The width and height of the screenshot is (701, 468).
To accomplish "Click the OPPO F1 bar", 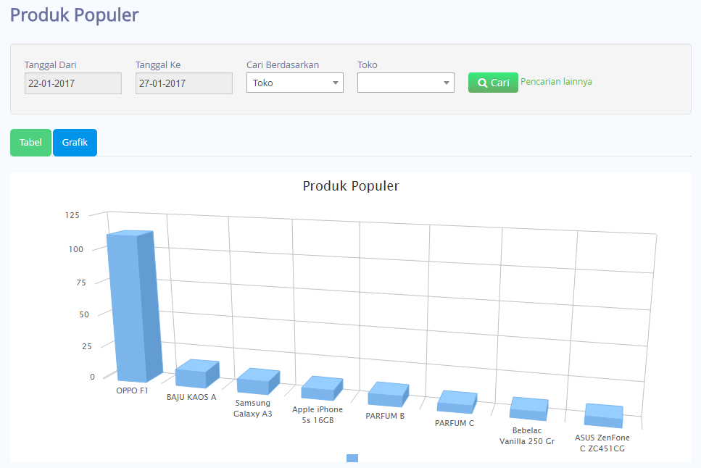I will click(134, 306).
